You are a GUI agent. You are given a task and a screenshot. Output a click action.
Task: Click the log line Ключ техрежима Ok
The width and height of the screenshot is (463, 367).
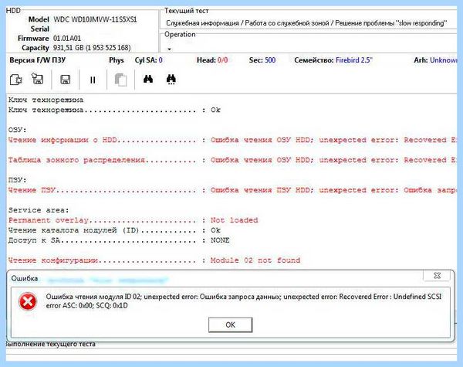coord(114,110)
